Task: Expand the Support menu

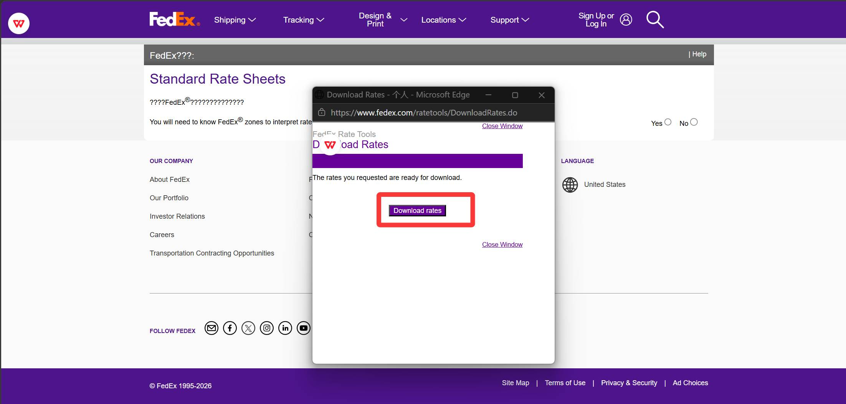Action: point(510,20)
